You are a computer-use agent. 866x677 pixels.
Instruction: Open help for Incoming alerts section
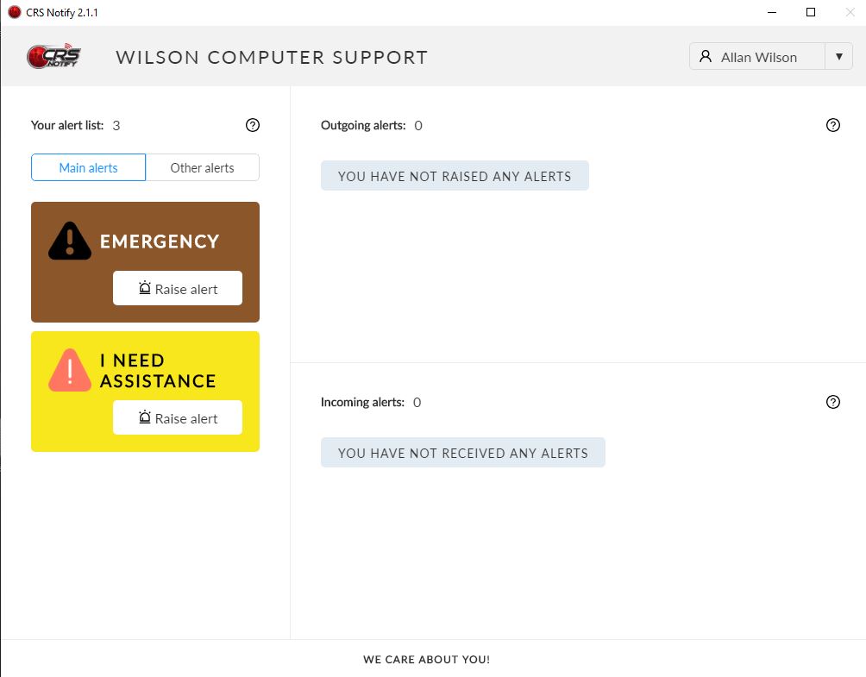[x=833, y=402]
